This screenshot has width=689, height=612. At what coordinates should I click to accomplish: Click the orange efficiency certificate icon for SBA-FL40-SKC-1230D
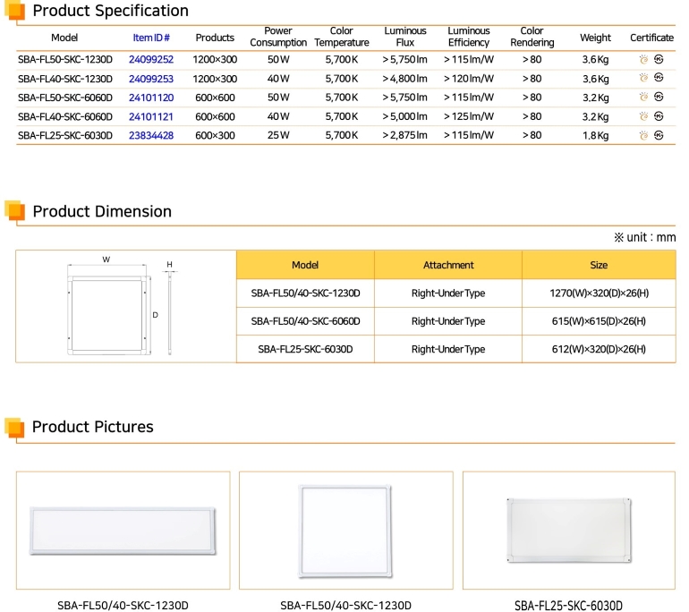643,78
